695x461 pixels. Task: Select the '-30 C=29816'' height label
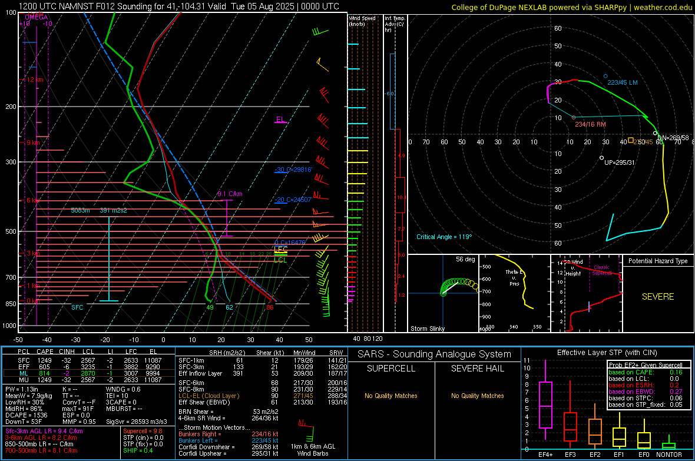[x=293, y=170]
